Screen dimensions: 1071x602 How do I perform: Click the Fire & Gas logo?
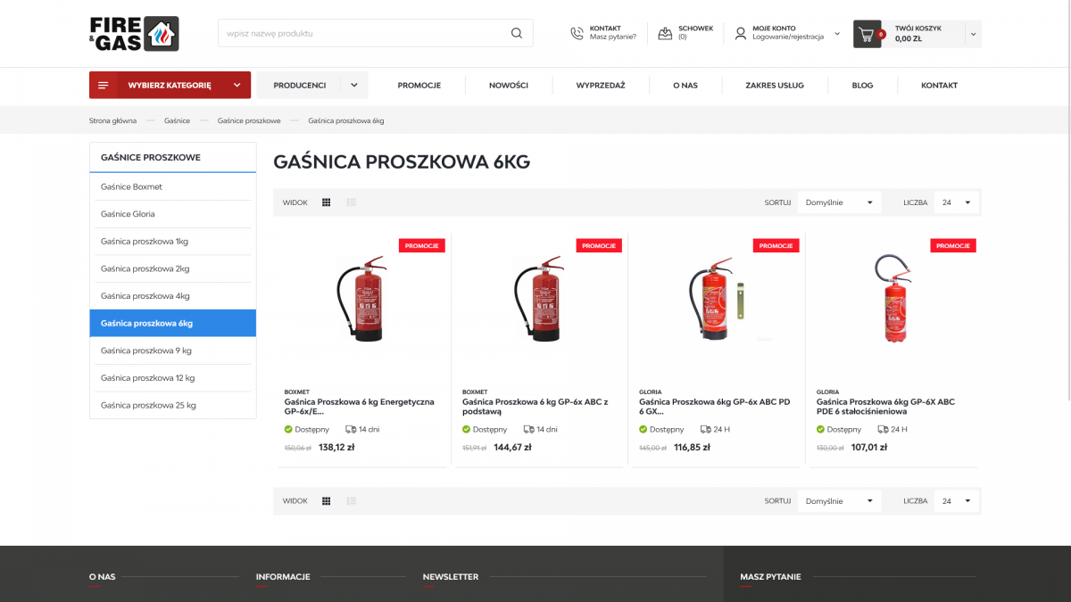tap(134, 34)
